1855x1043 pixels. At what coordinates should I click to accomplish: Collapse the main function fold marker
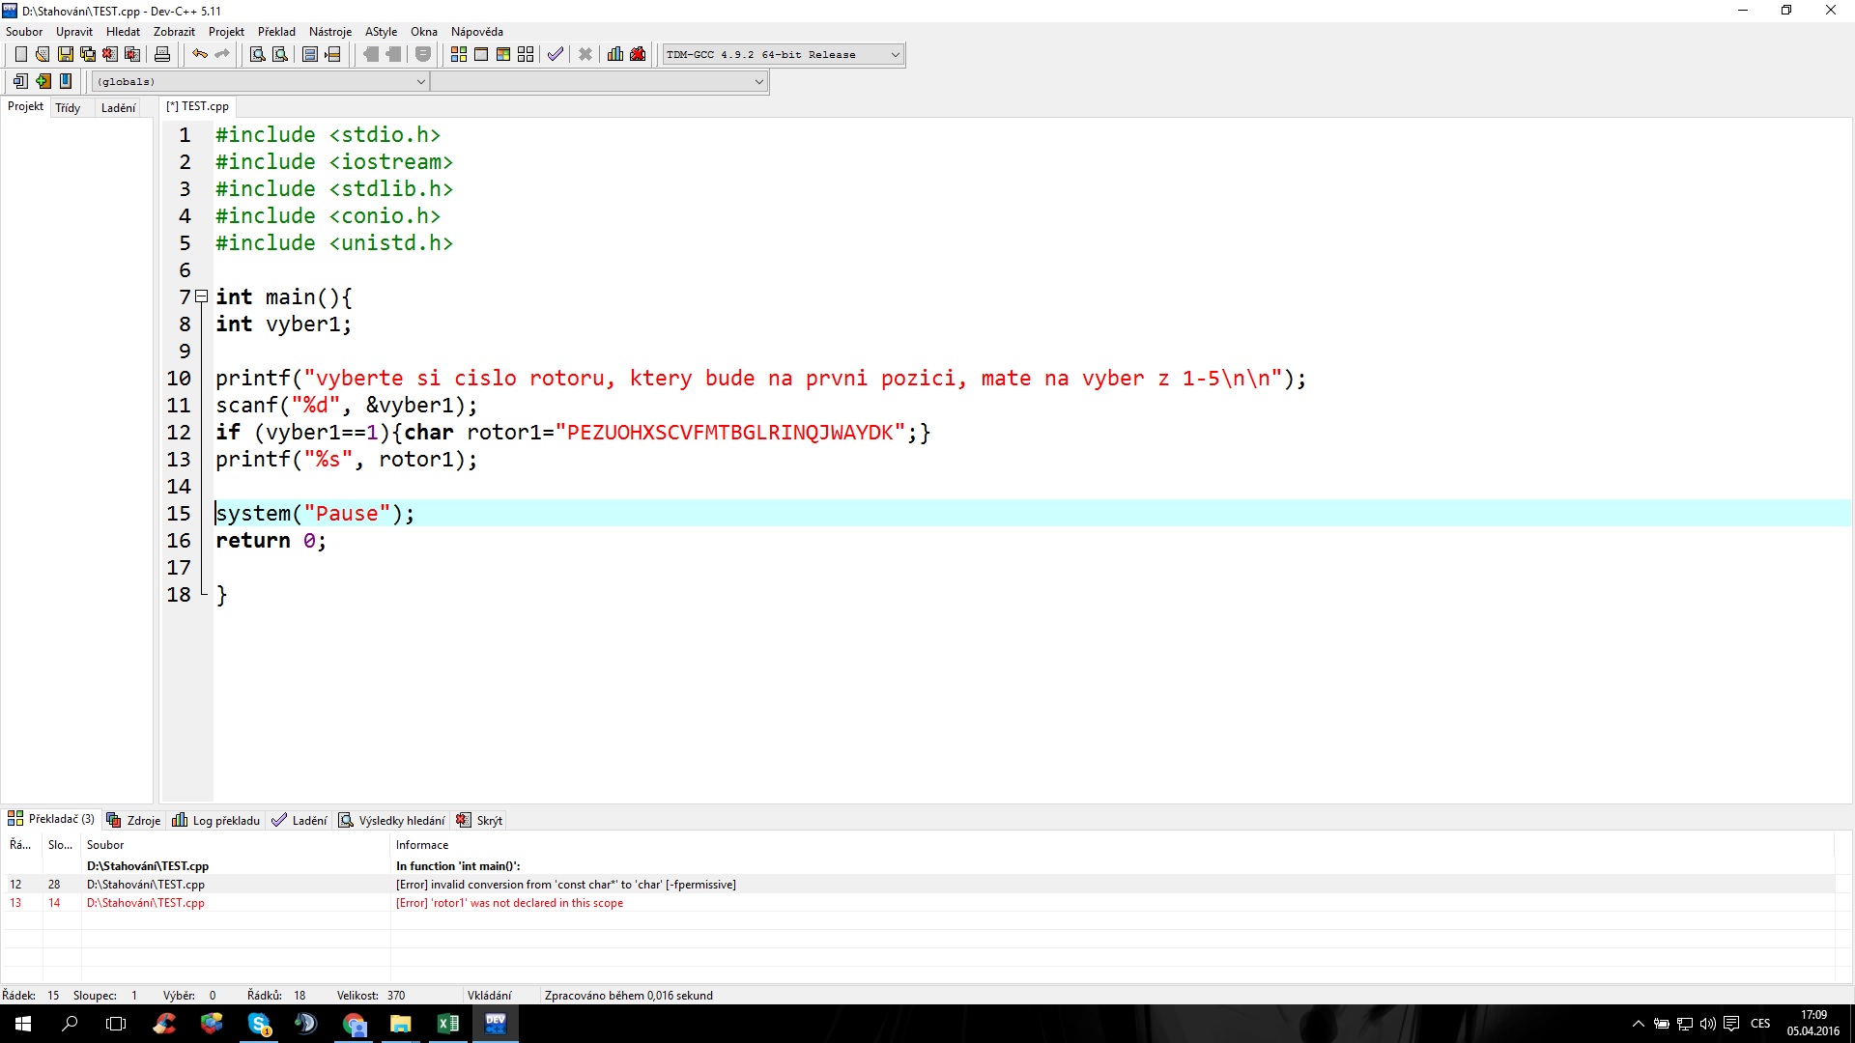pos(201,296)
